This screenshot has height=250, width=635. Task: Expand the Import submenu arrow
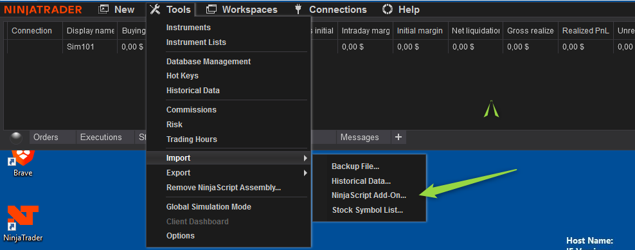(x=305, y=158)
